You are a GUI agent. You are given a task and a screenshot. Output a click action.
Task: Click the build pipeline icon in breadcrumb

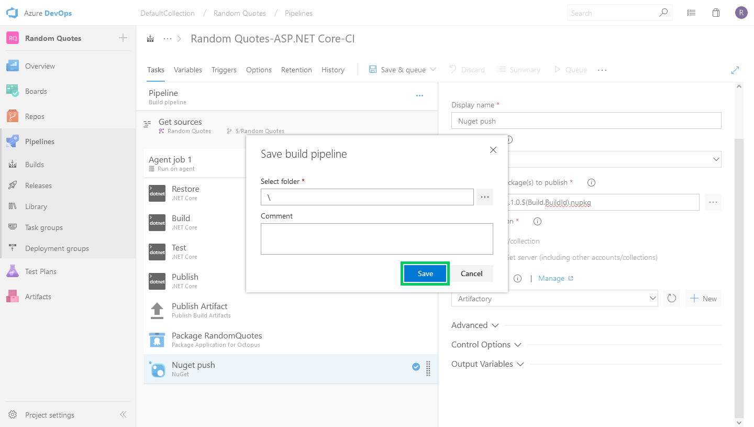click(151, 38)
